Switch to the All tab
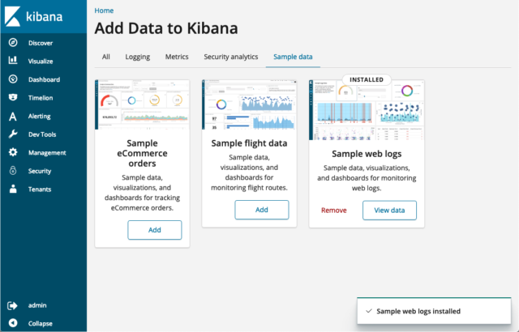The height and width of the screenshot is (332, 519). [106, 57]
